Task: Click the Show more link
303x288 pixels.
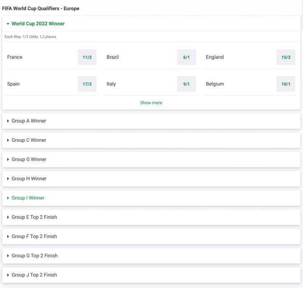Action: (151, 103)
